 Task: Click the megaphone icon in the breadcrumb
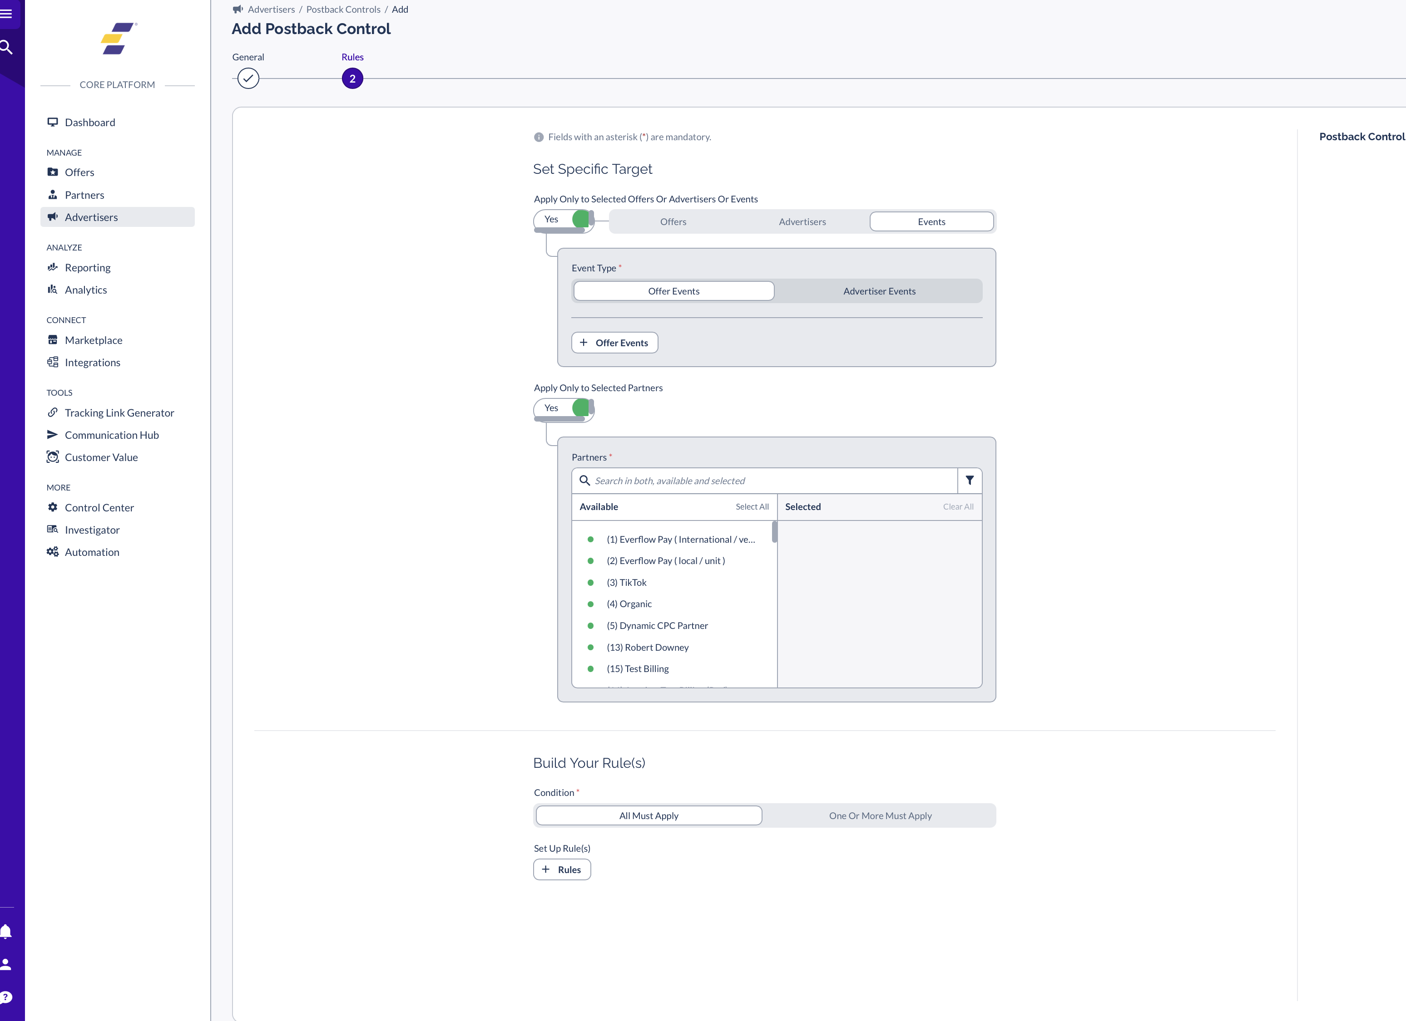point(238,9)
